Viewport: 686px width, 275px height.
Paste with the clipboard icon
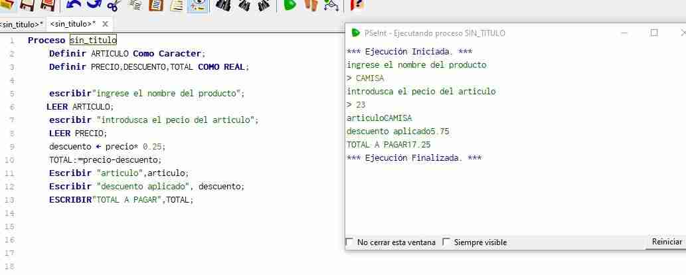pyautogui.click(x=156, y=5)
